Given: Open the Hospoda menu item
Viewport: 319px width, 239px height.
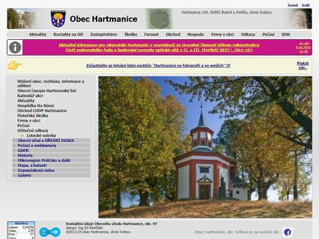Looking at the screenshot, I should click(x=196, y=34).
